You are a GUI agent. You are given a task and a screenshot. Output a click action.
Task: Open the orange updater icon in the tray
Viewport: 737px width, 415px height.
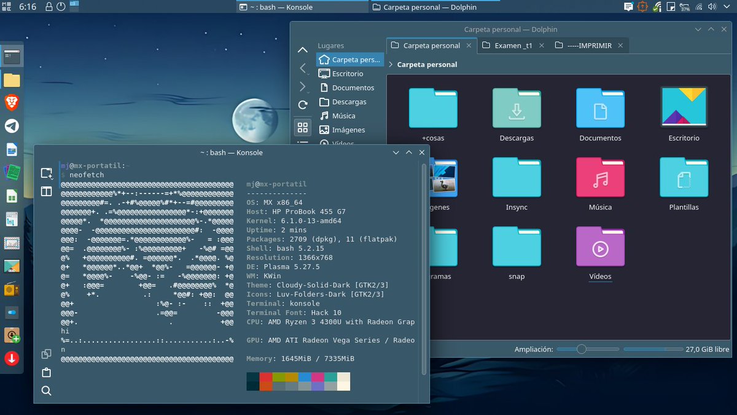642,7
